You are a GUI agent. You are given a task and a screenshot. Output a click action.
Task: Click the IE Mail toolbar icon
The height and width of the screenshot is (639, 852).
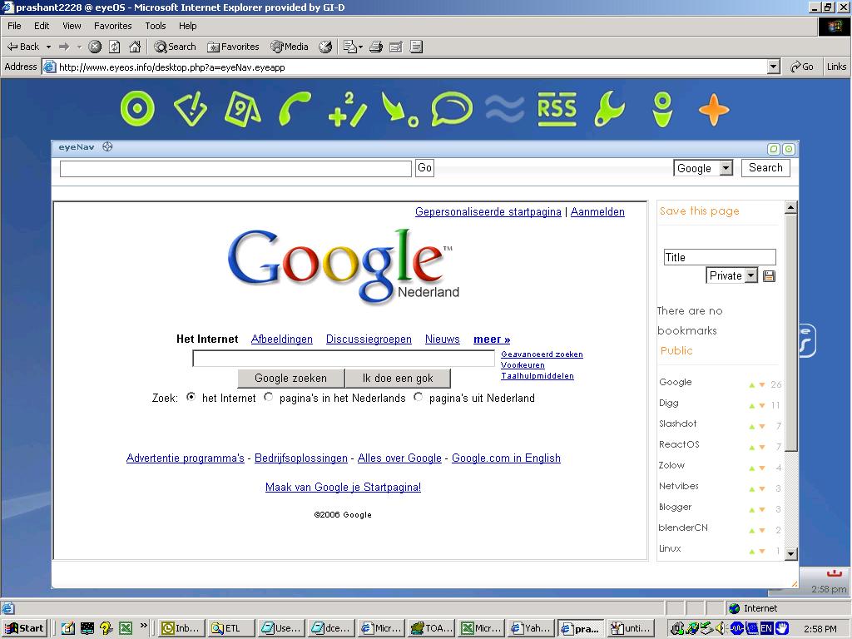pos(352,47)
